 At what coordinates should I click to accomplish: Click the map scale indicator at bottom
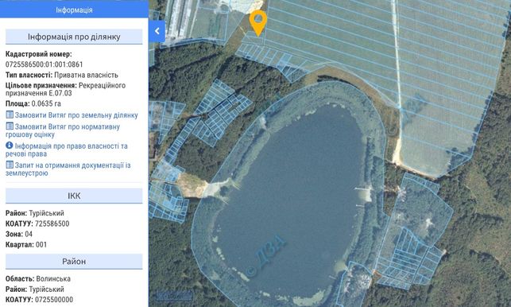[173, 296]
